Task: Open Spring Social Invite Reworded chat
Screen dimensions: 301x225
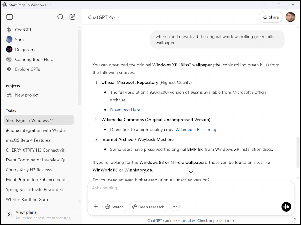Action: pyautogui.click(x=39, y=189)
